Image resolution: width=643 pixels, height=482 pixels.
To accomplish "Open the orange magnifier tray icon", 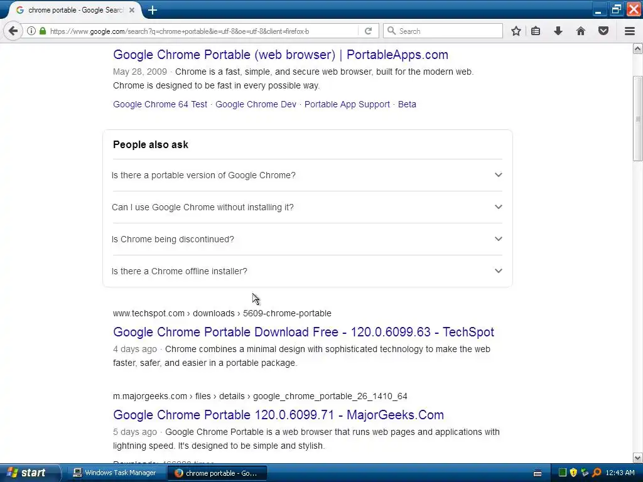I will click(597, 473).
